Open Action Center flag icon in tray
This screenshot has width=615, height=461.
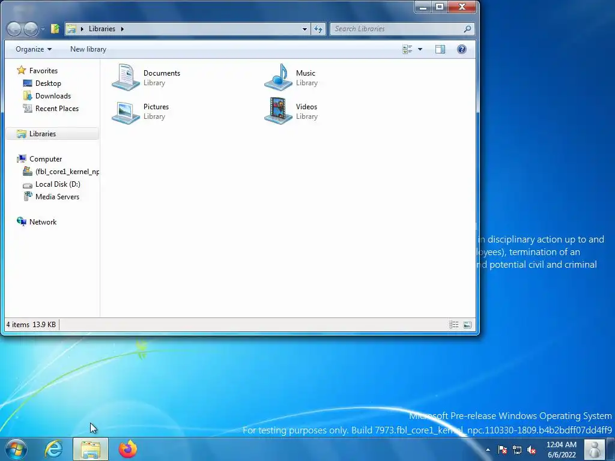503,450
